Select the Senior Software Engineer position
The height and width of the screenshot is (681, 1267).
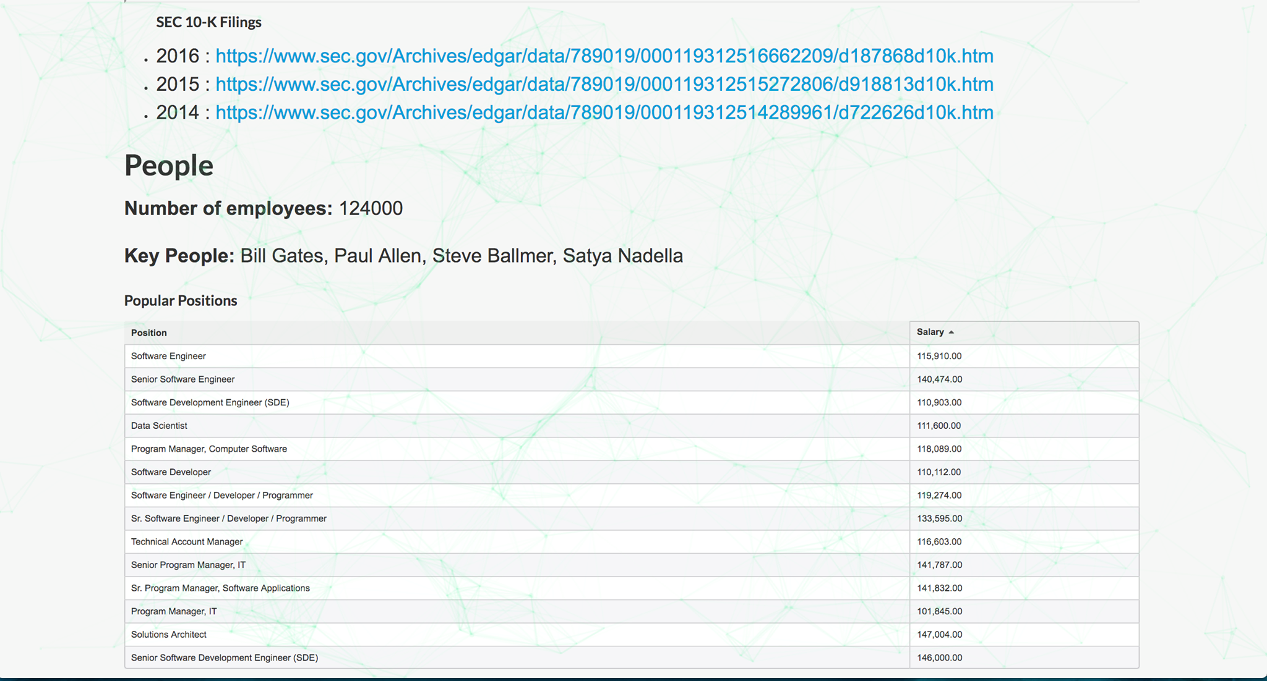(183, 379)
